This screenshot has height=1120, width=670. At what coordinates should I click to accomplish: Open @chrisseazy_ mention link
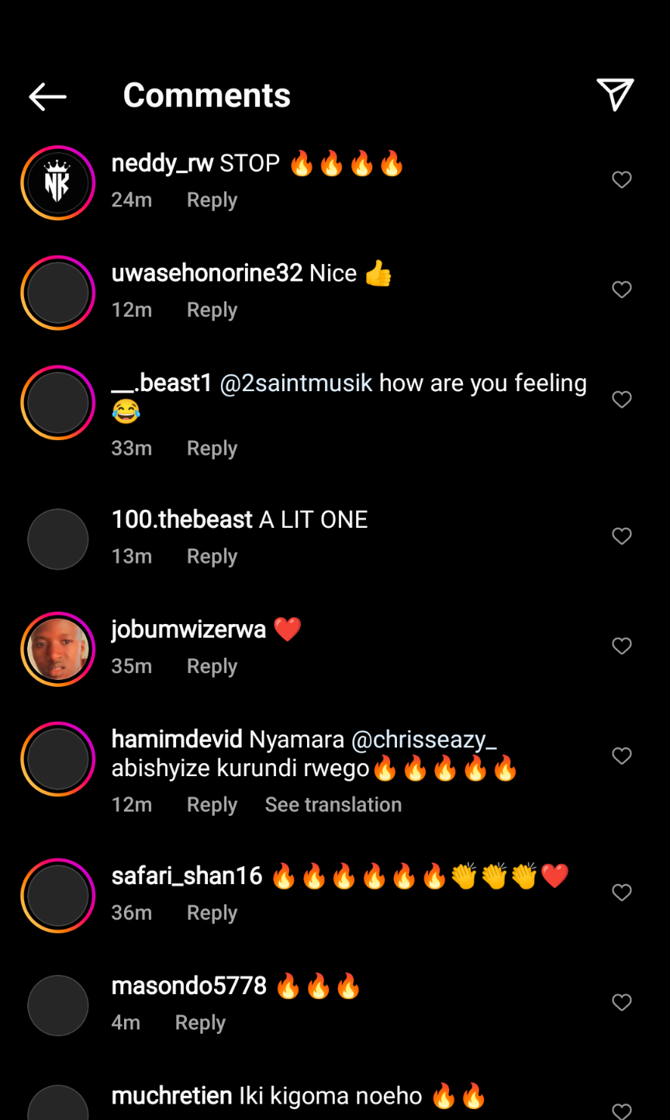coord(423,740)
